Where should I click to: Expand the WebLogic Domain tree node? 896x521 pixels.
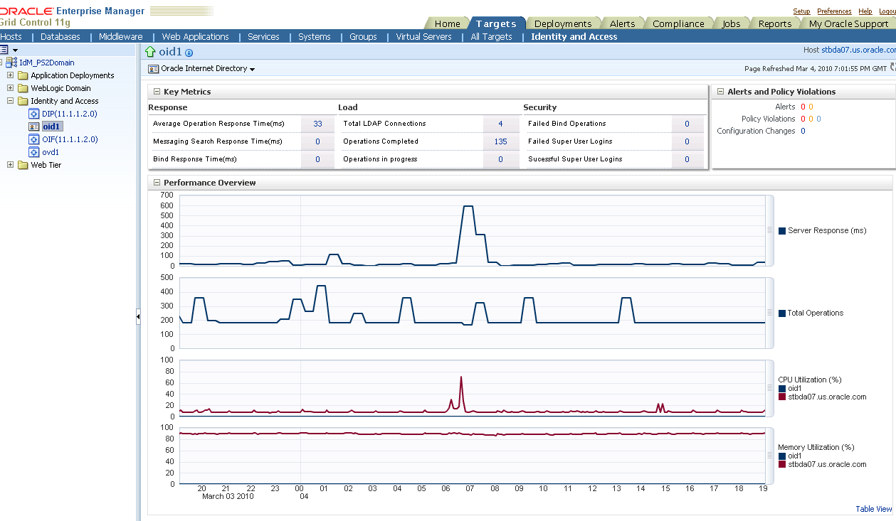pyautogui.click(x=11, y=88)
